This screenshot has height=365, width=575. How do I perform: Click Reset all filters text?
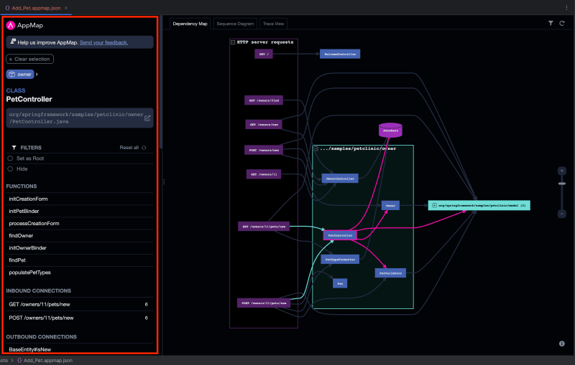coord(129,148)
